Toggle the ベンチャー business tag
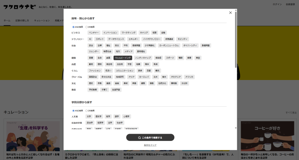Viewport: 299px width, 160px height. 94,33
